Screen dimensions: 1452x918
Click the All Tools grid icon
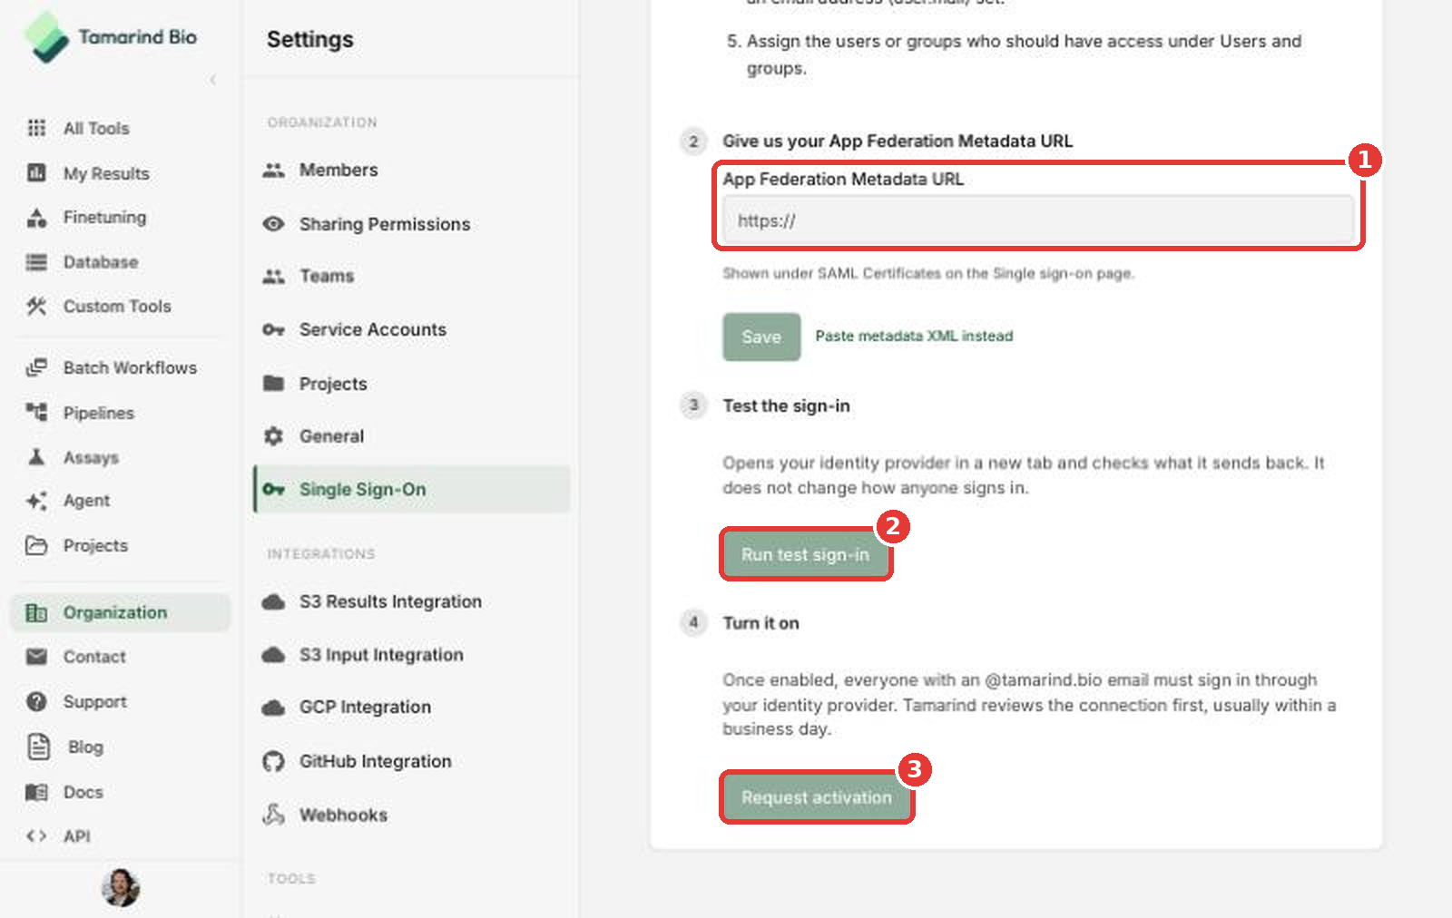click(36, 128)
